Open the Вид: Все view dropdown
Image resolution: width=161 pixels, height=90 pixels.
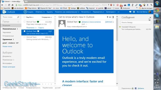[30, 17]
